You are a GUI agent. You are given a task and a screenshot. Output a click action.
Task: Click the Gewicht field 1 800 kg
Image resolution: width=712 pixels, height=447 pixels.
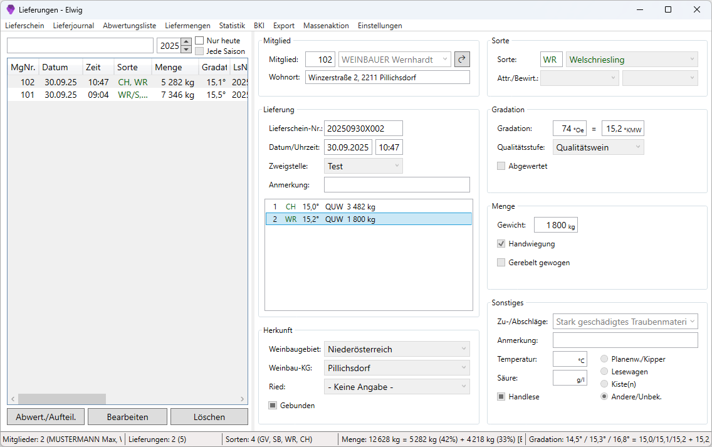(556, 225)
